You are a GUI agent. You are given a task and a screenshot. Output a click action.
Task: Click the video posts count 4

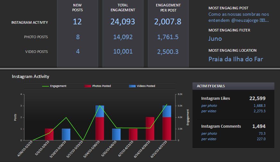tap(78, 52)
